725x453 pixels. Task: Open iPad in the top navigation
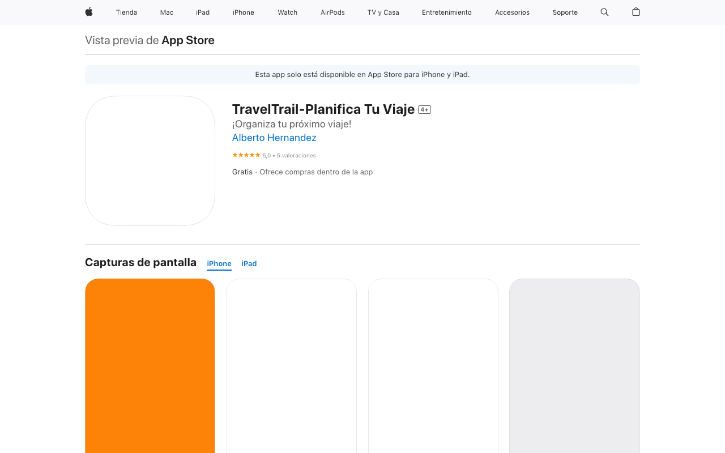[x=203, y=12]
